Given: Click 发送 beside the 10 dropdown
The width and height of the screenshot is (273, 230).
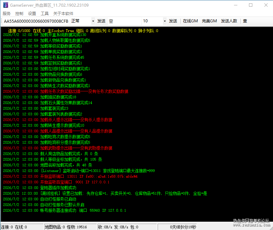Looking at the screenshot, I should coord(173,21).
